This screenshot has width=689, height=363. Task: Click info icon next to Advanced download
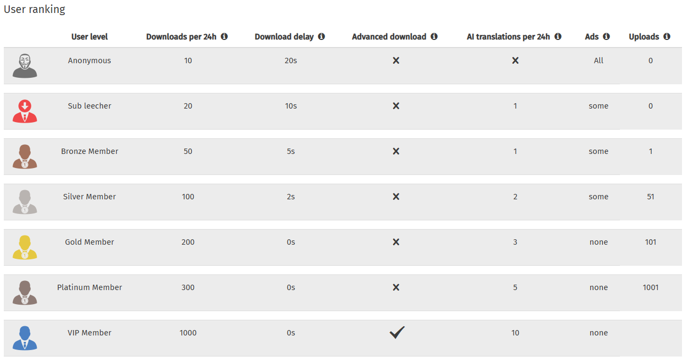pos(434,37)
